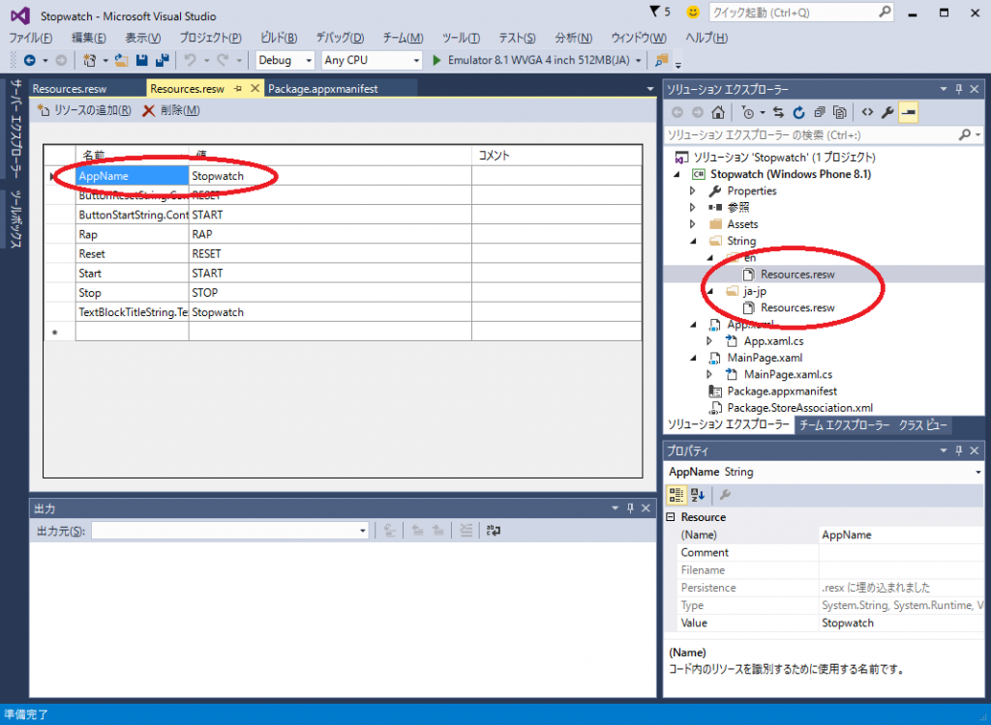The image size is (991, 725).
Task: Click the feedback smiley face icon
Action: pos(692,13)
